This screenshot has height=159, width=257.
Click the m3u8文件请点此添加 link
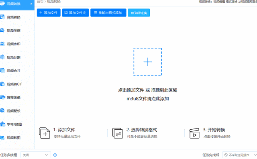[x=148, y=99]
